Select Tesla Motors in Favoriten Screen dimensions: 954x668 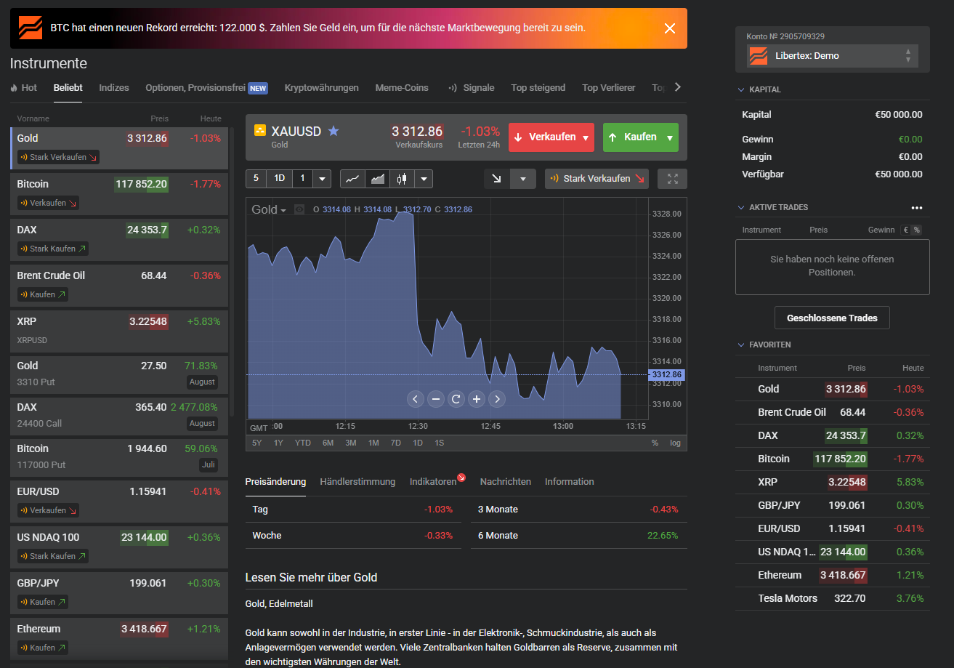tap(833, 598)
